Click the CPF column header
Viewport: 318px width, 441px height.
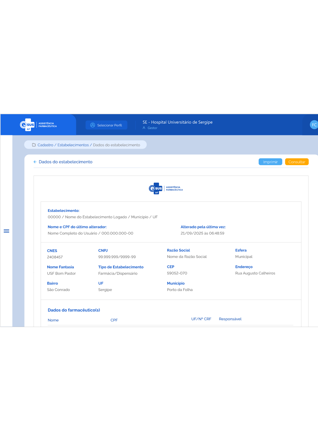point(114,320)
